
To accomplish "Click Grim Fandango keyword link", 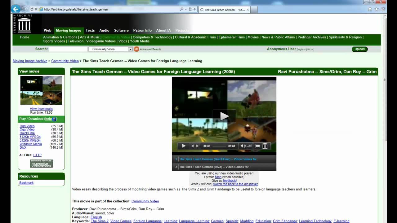I will point(285,221).
